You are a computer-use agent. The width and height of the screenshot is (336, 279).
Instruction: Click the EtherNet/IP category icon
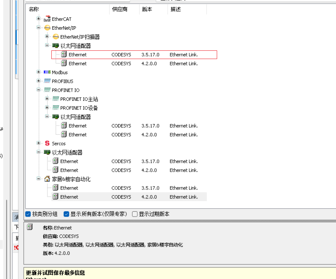[x=47, y=28]
